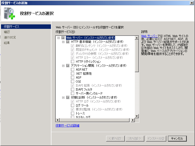Open the 役割サービスの詳細 link
Image resolution: width=195 pixels, height=146 pixels.
click(x=67, y=126)
